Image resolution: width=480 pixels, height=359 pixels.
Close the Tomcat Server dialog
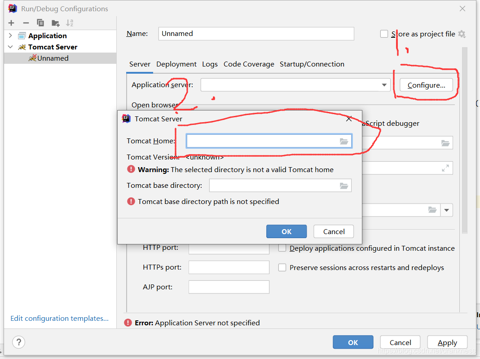(x=349, y=119)
